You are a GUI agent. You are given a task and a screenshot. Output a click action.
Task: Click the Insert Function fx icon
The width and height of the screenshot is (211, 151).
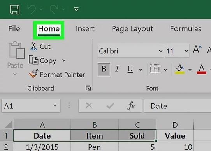[x=131, y=106]
